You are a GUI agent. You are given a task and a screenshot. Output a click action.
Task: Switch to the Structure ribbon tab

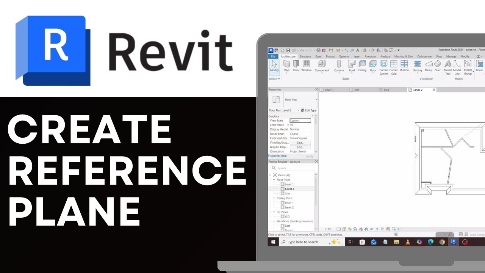coord(305,56)
